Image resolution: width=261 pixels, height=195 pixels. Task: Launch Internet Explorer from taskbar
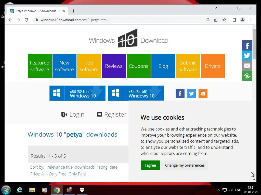[x=20, y=190]
